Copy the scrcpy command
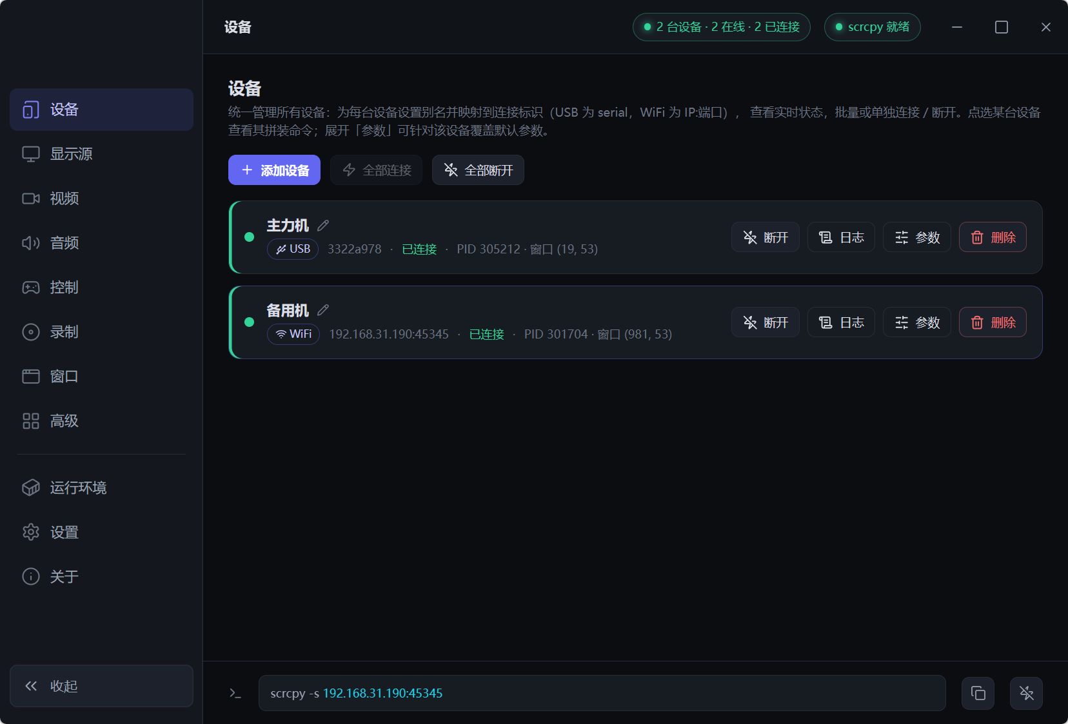This screenshot has height=724, width=1068. tap(978, 693)
